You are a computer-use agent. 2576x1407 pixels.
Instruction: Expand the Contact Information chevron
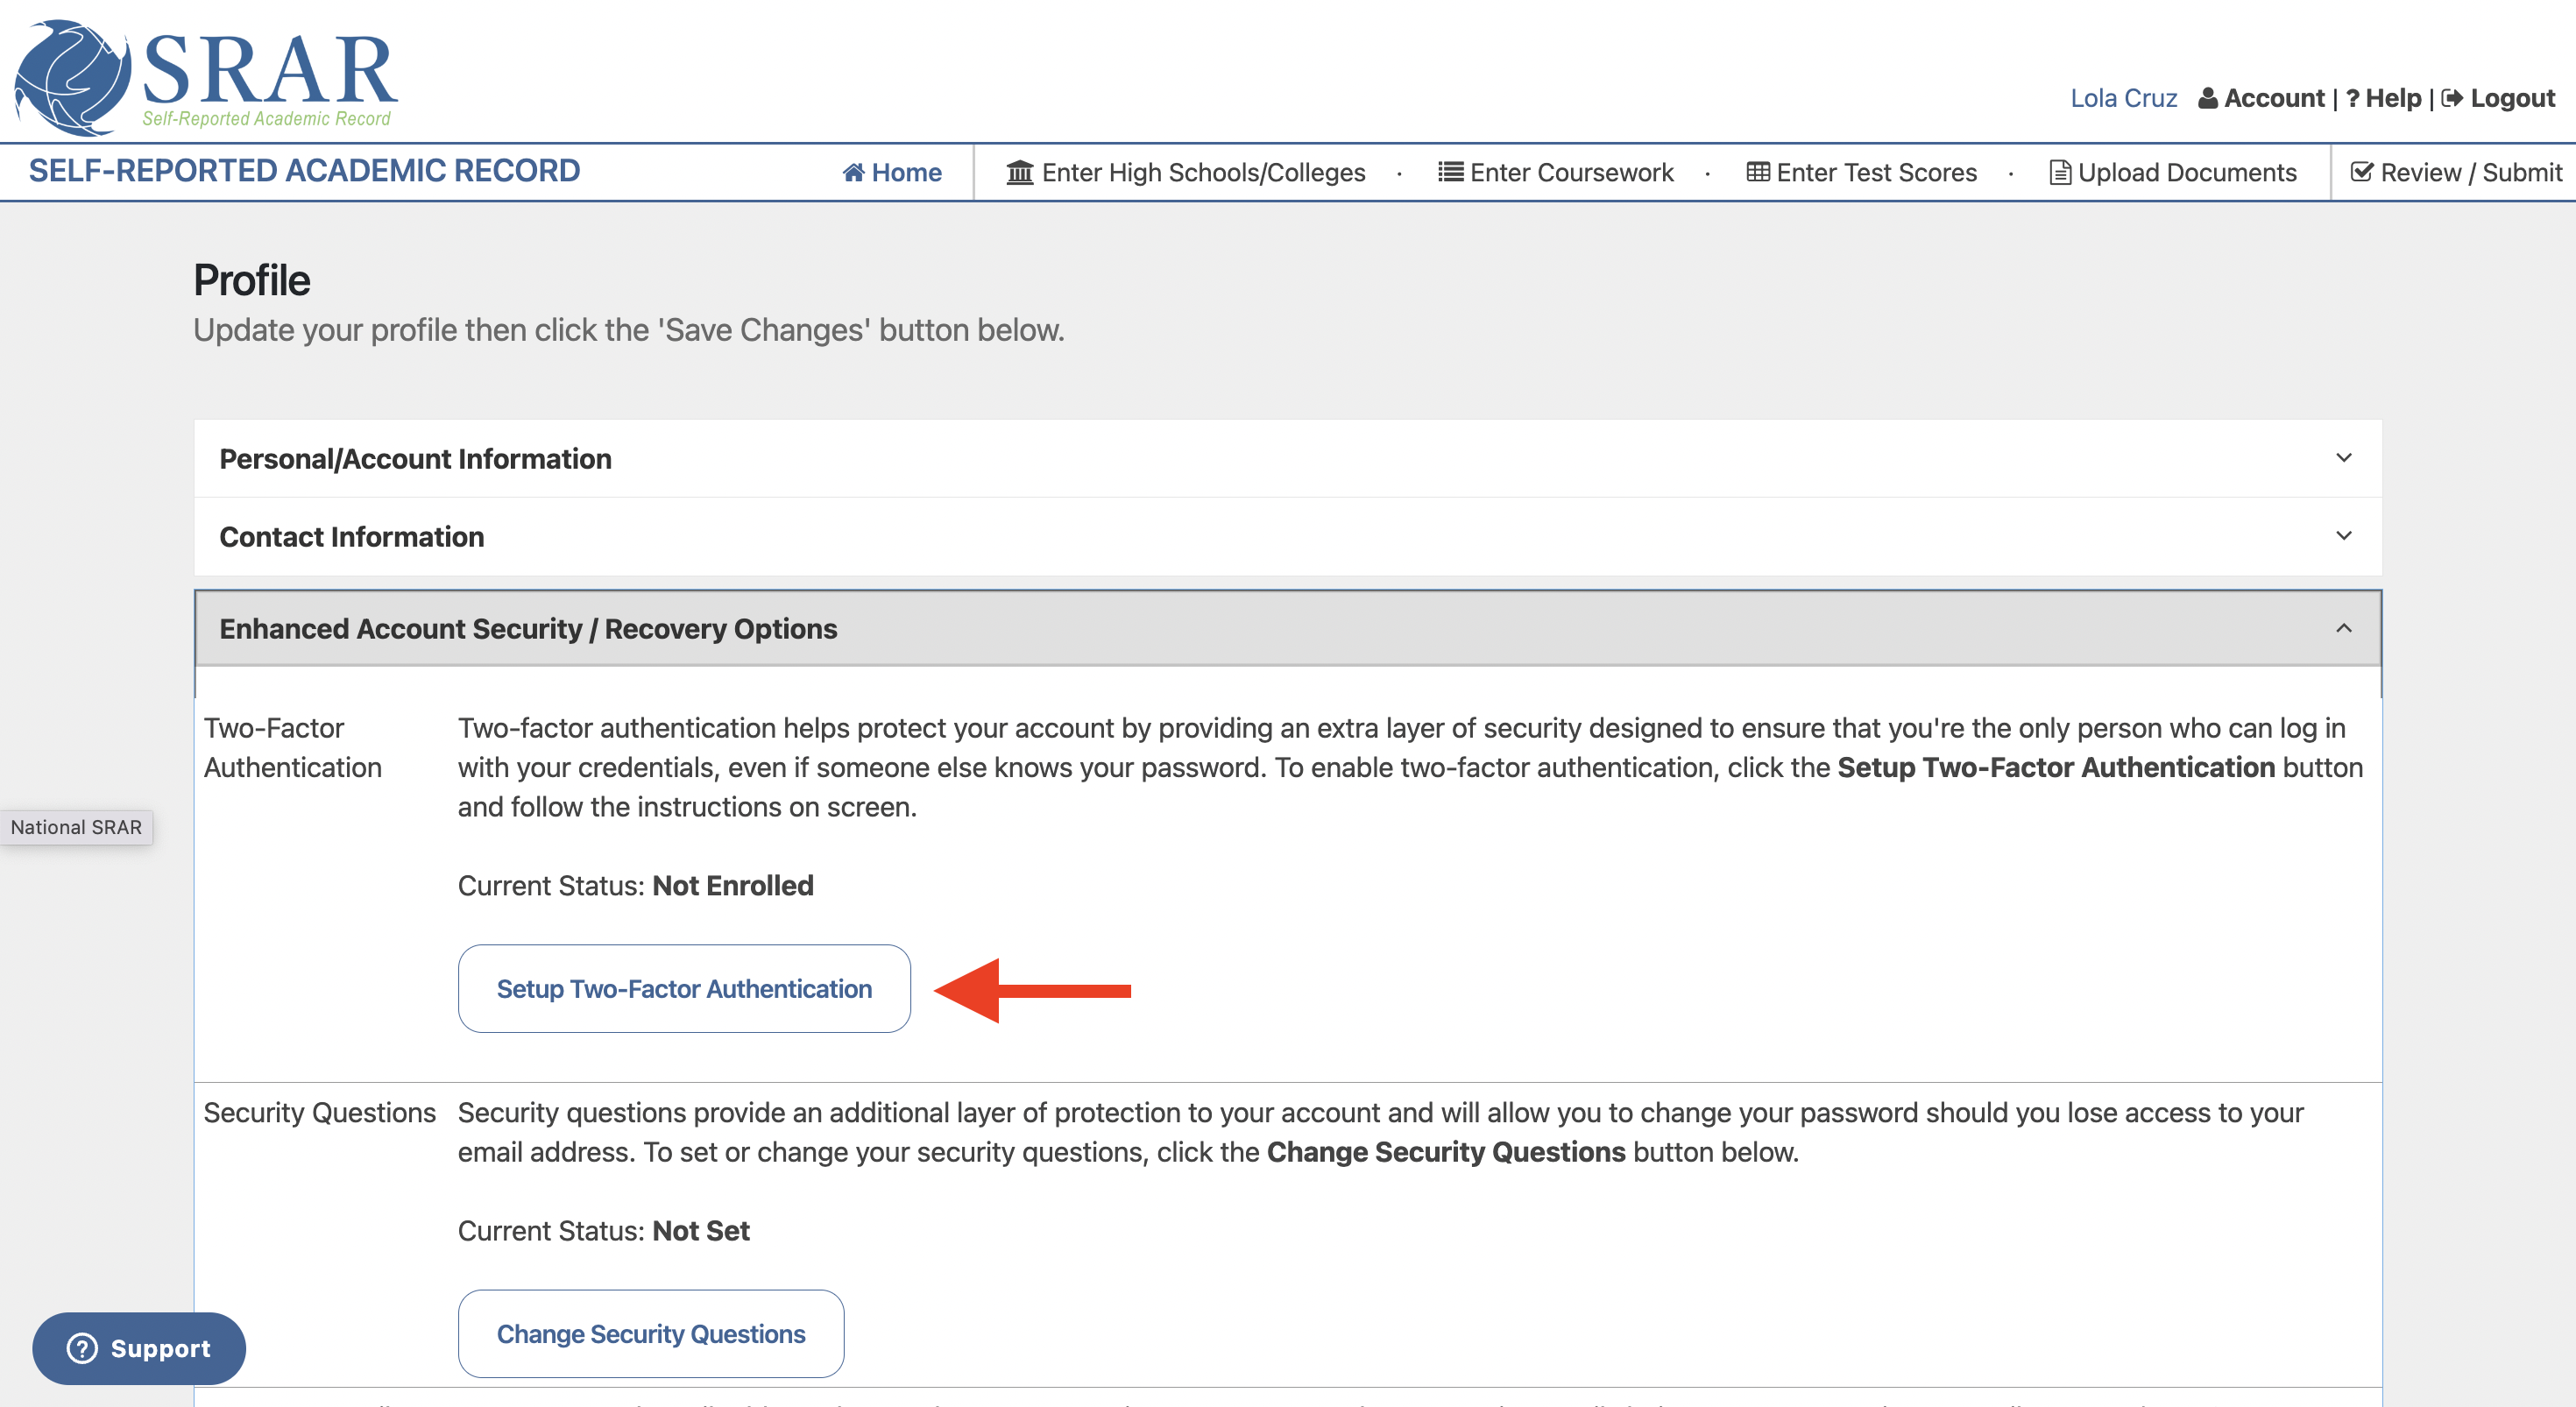pyautogui.click(x=2343, y=536)
